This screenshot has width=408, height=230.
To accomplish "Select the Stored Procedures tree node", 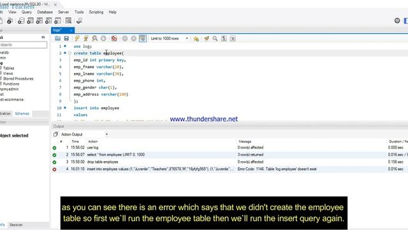I will click(x=18, y=79).
